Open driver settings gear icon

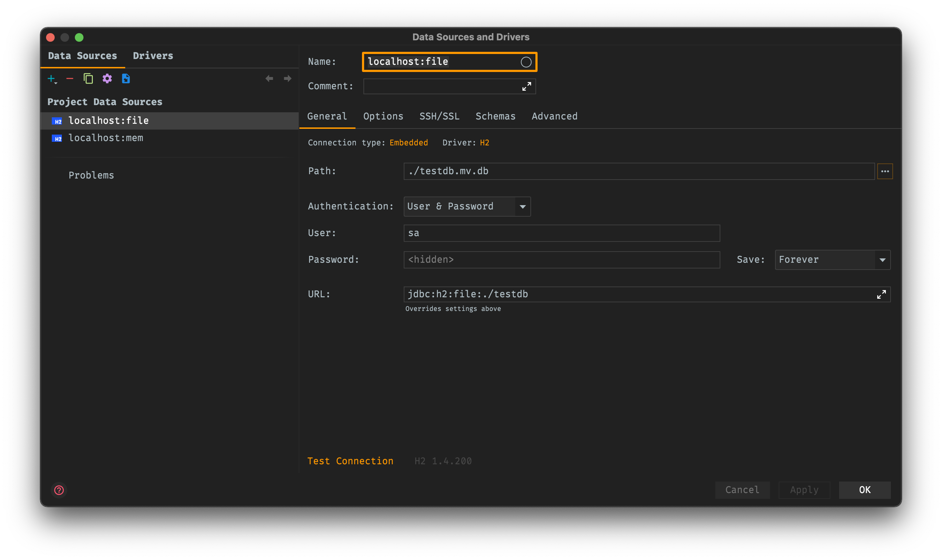pos(107,78)
